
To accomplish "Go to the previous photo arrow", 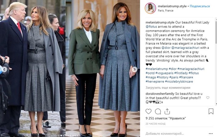I will pos(4,69).
